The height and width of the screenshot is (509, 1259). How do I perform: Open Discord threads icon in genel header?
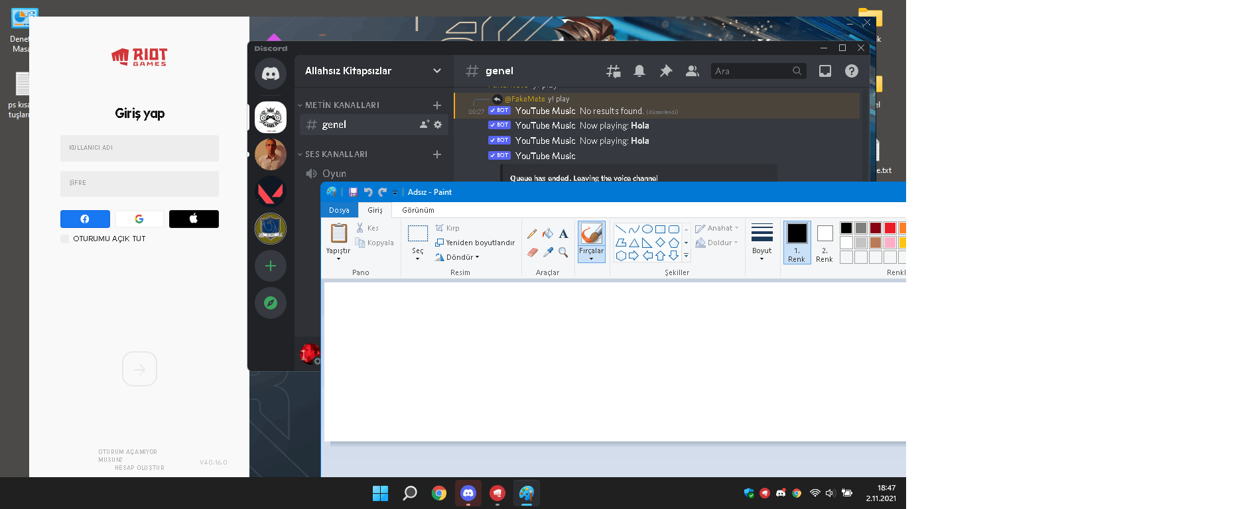coord(614,71)
